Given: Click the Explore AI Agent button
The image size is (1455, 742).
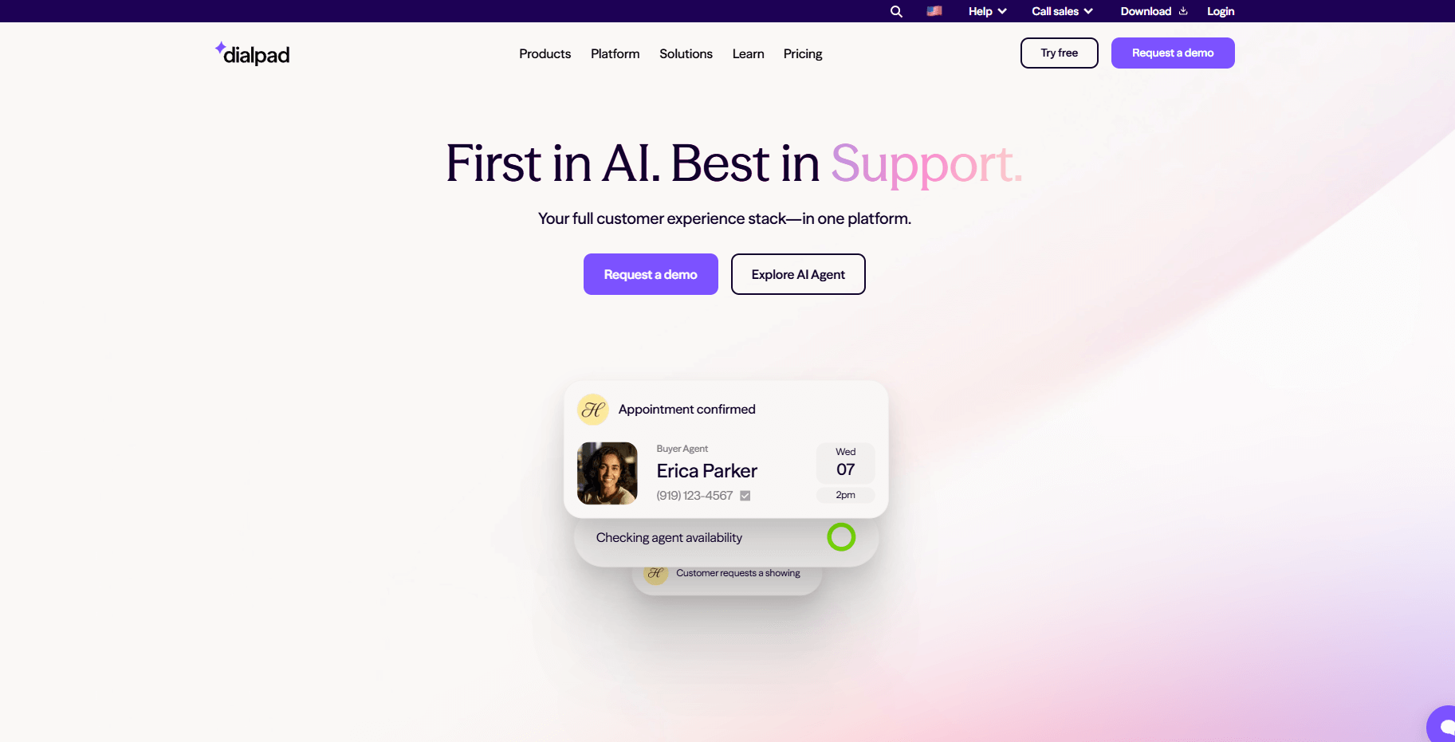Looking at the screenshot, I should coord(798,274).
